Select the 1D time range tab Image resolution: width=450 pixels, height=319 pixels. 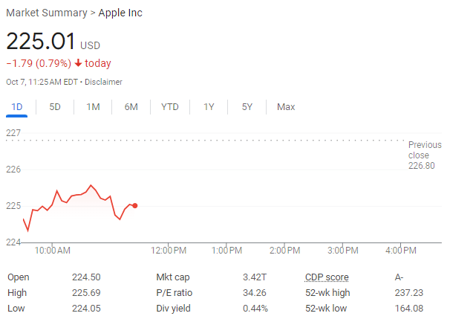(16, 107)
